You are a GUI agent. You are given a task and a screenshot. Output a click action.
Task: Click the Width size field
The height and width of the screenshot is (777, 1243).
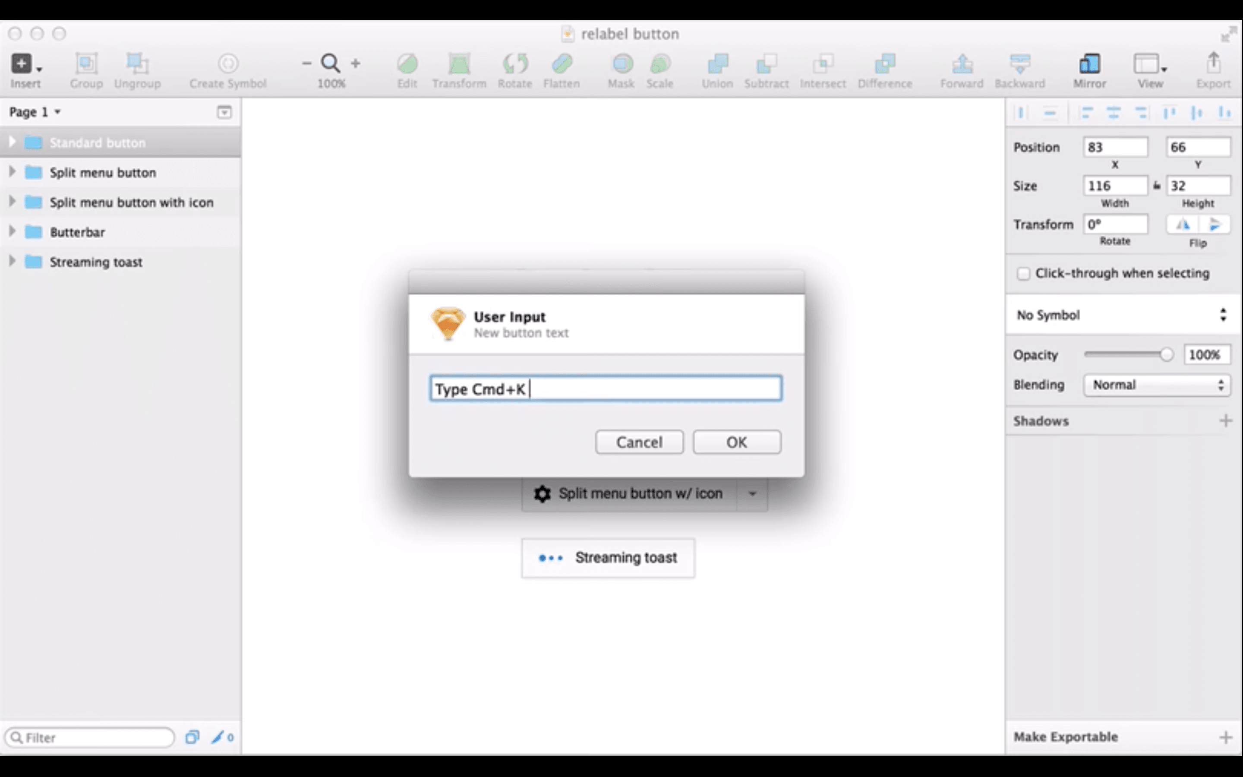tap(1115, 186)
